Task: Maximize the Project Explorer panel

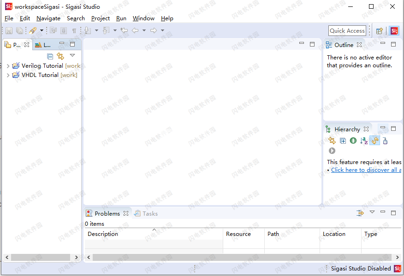Action: point(72,44)
